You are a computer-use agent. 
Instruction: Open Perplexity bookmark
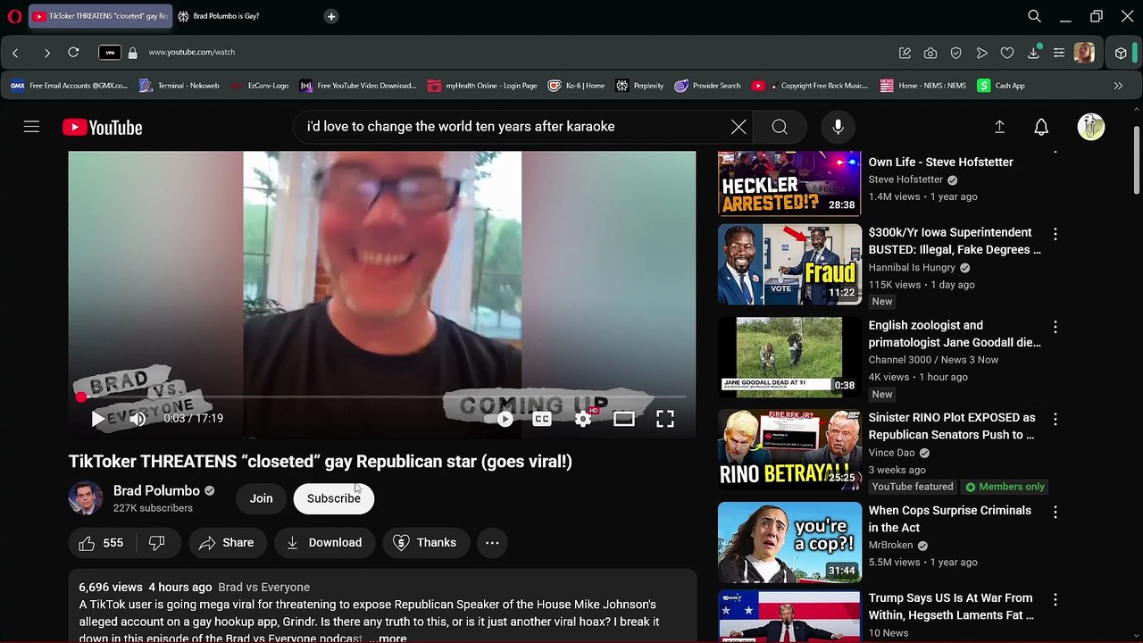click(x=639, y=86)
